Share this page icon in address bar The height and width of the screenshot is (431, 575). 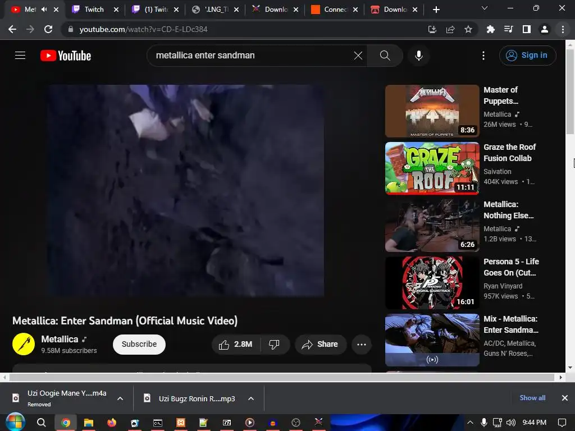[450, 29]
